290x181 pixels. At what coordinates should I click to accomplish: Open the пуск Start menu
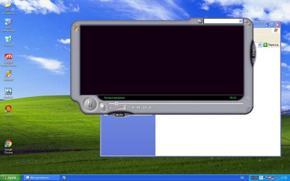(10, 178)
